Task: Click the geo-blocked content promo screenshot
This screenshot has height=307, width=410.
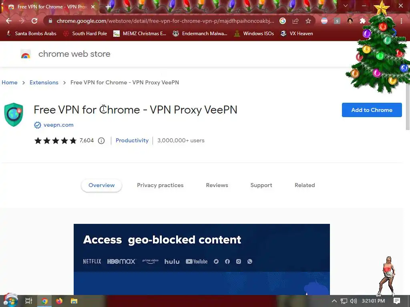Action: tap(202, 259)
